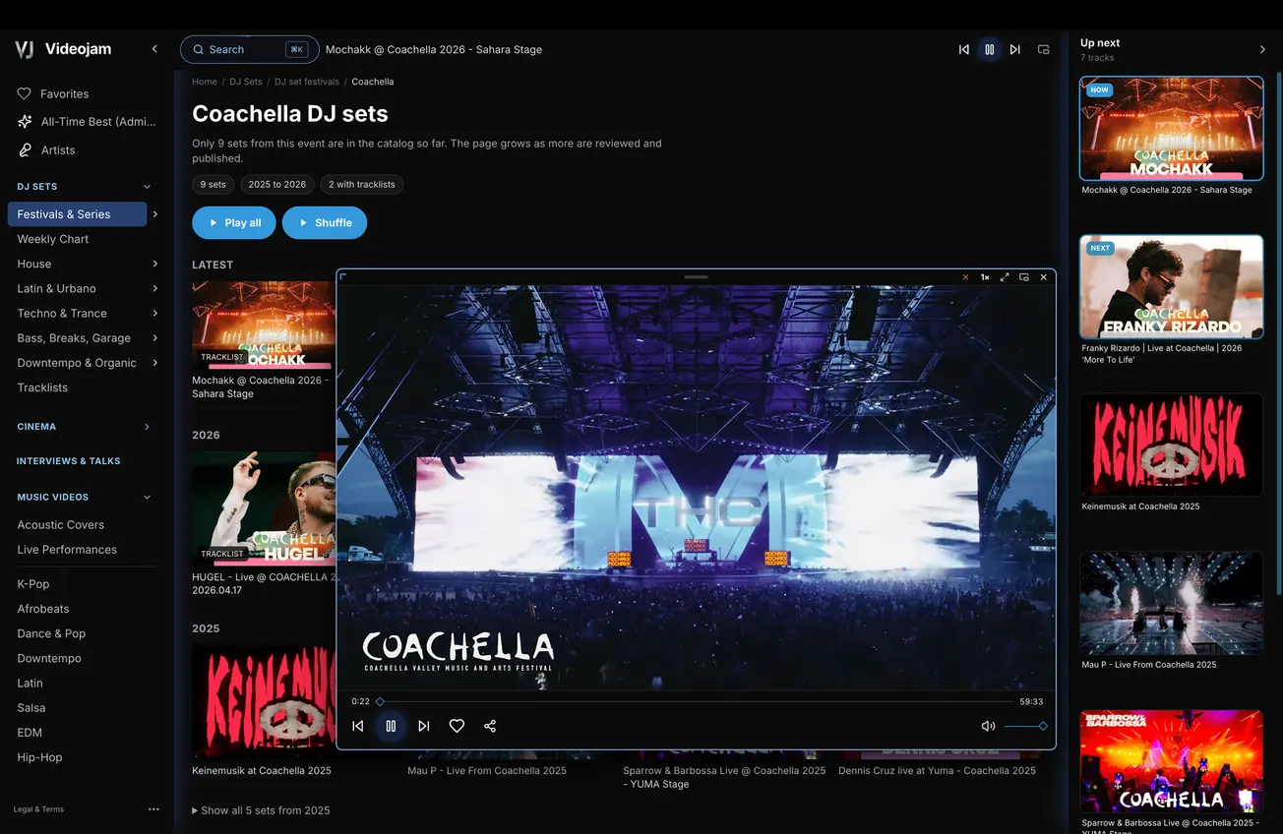1283x834 pixels.
Task: Expand the floating player to fullscreen
Action: click(x=1005, y=277)
